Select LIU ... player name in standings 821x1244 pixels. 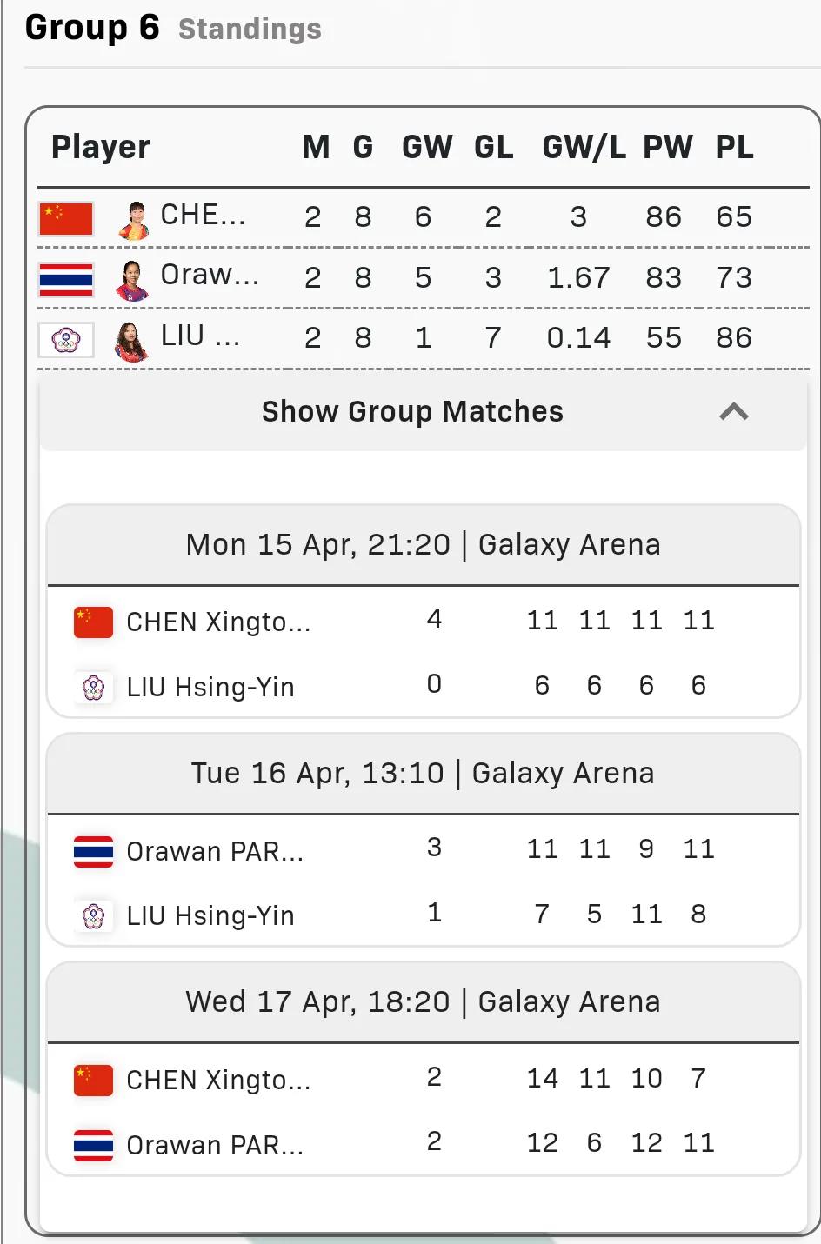pos(201,336)
